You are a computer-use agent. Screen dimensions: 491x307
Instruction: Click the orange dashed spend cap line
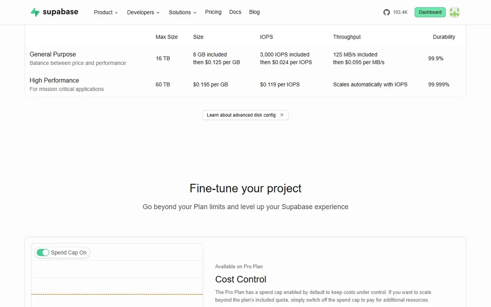point(117,294)
